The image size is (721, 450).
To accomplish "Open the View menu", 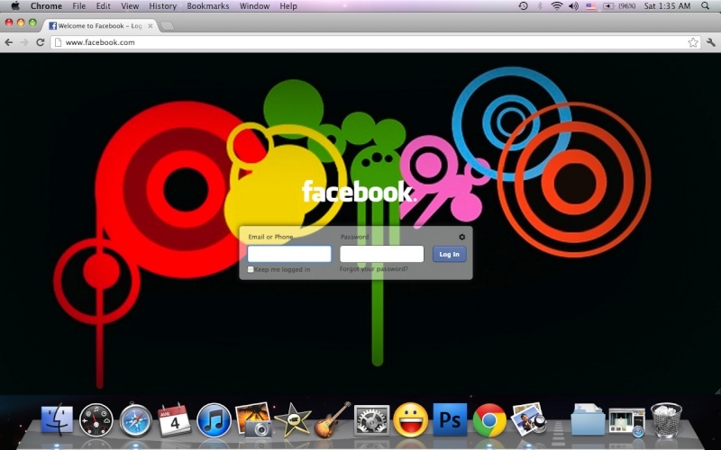I will (x=130, y=6).
